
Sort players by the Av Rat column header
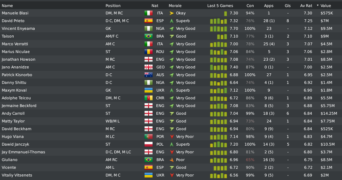pos(306,6)
